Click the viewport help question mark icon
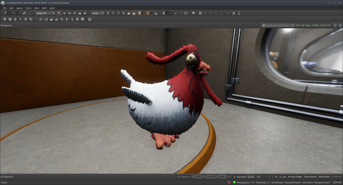 [340, 25]
